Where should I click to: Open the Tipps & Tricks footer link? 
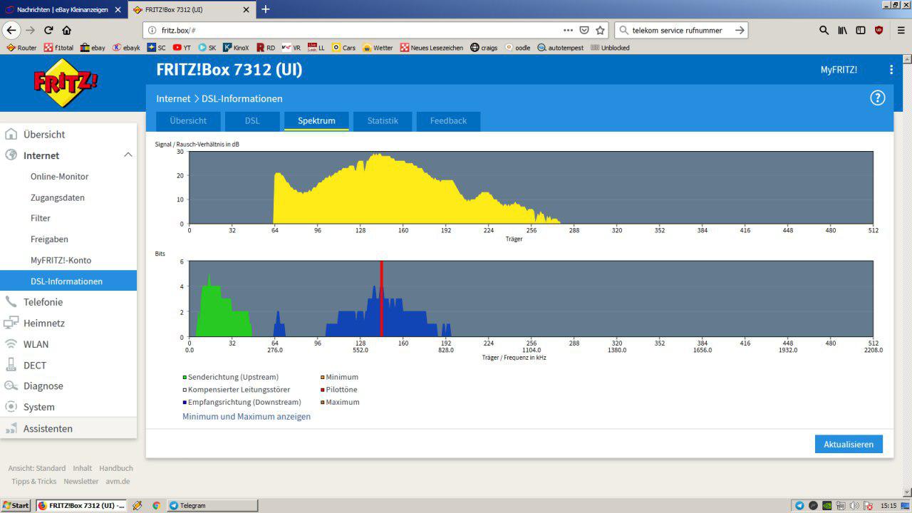coord(34,481)
